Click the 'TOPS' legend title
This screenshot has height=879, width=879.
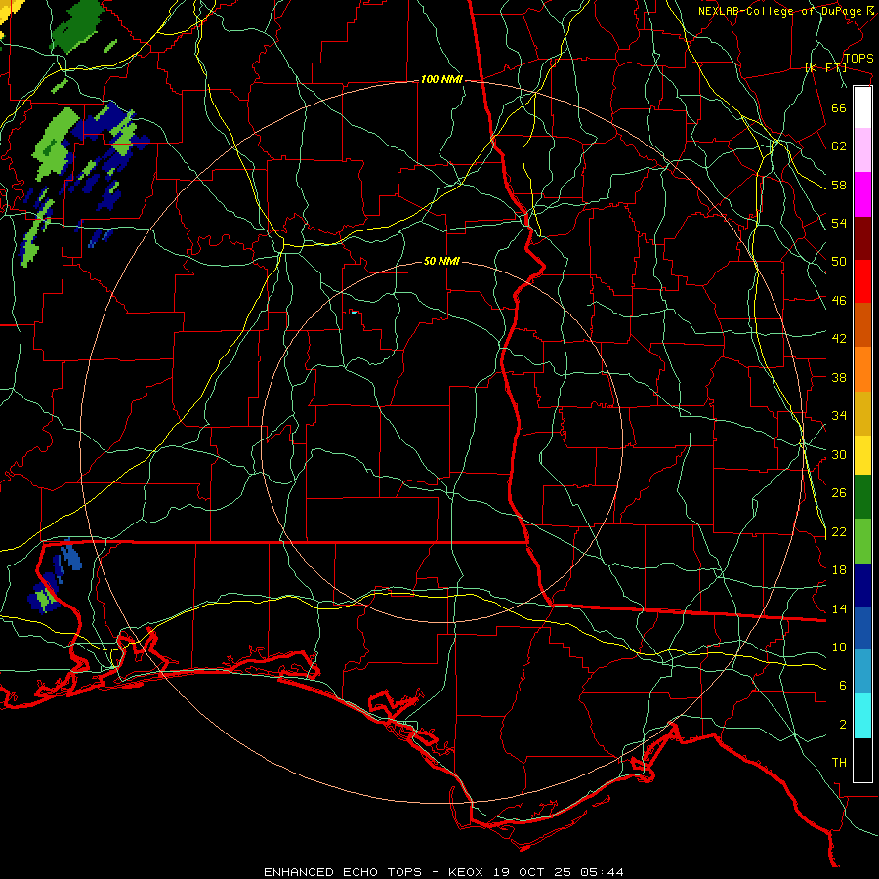(x=858, y=59)
